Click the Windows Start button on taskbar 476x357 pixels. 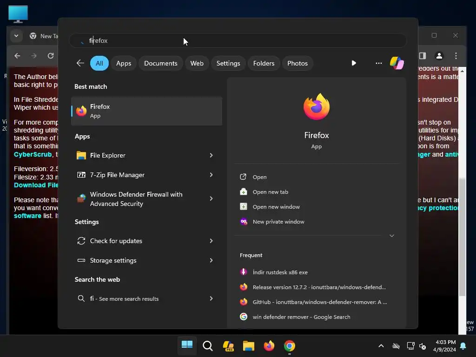point(187,345)
